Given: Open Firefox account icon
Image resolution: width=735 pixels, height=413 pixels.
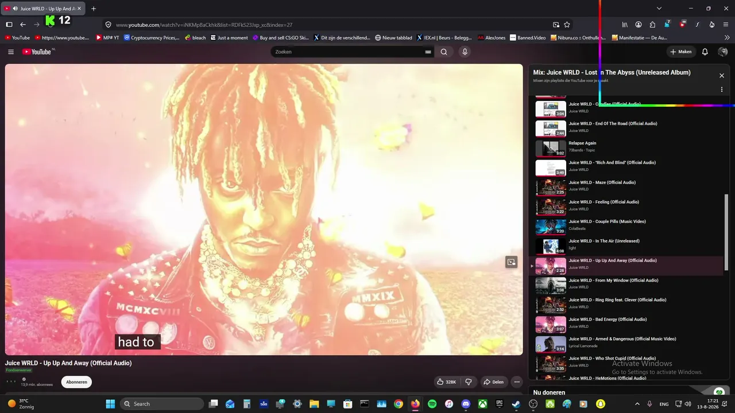Looking at the screenshot, I should [639, 25].
